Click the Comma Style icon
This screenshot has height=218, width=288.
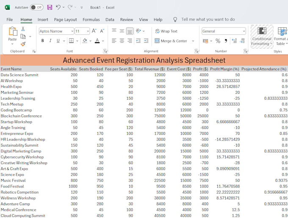click(x=226, y=41)
